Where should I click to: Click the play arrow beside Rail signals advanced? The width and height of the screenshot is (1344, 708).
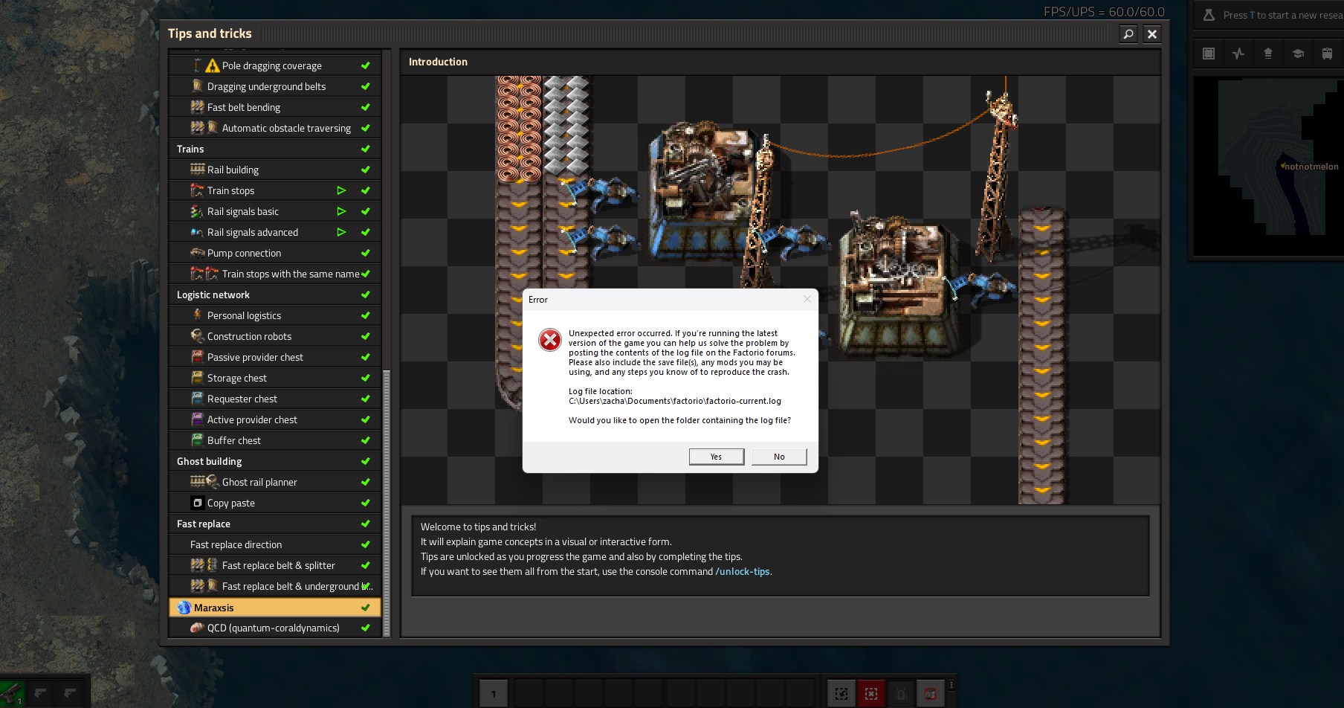[x=341, y=232]
